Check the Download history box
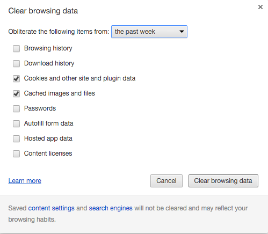 [16, 63]
